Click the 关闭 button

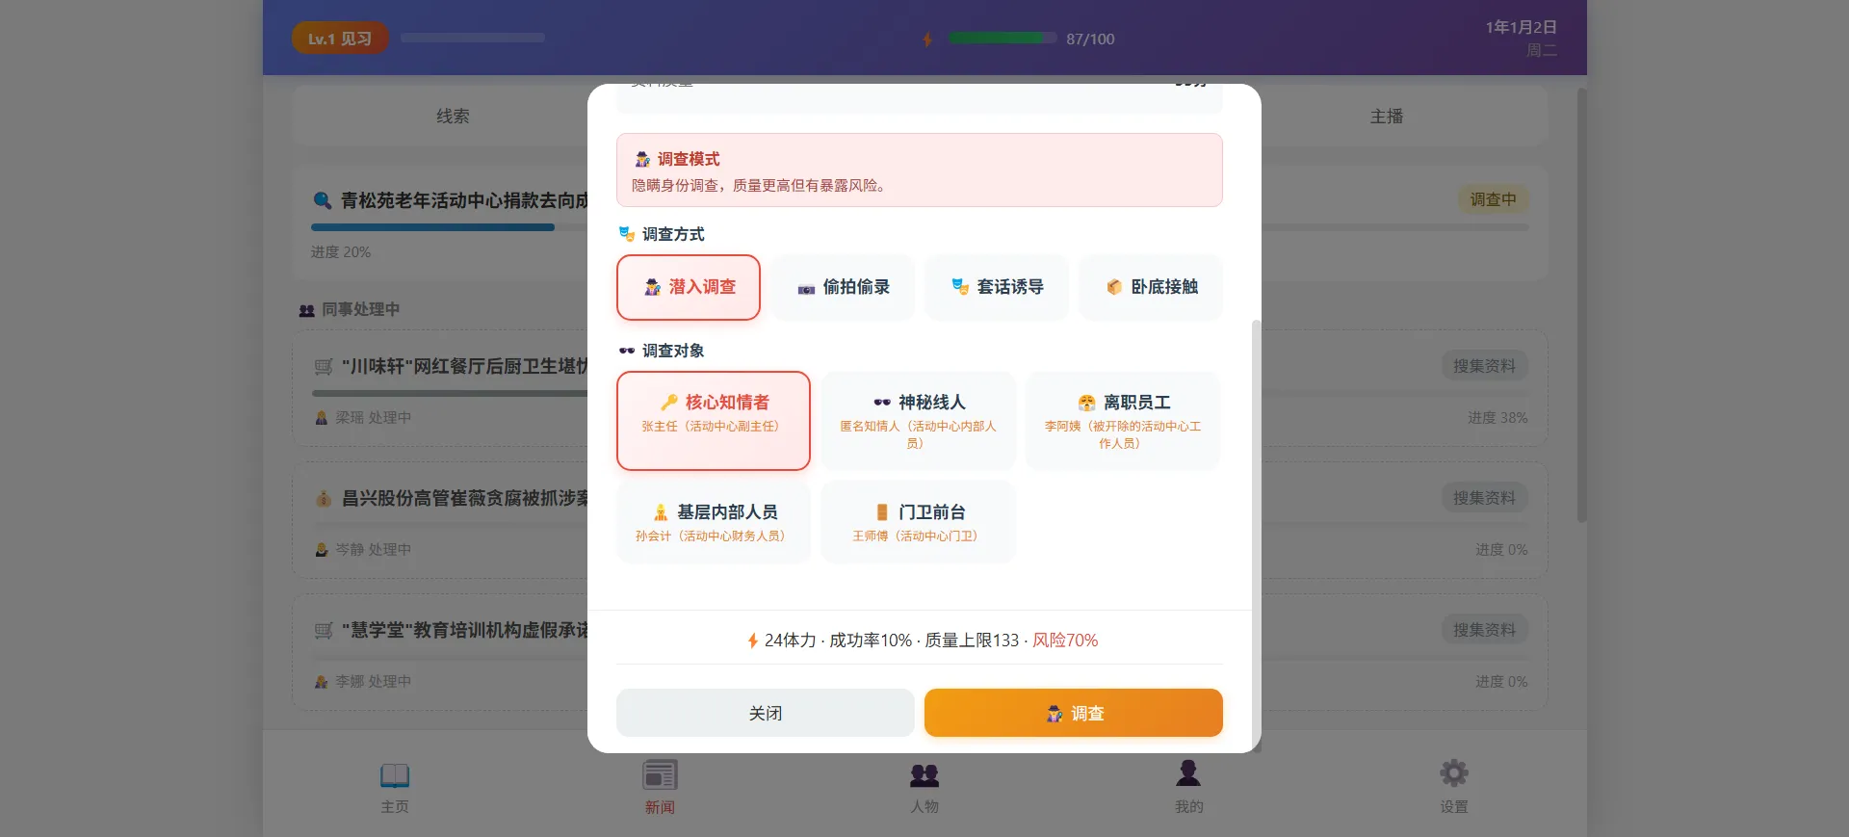click(x=766, y=713)
